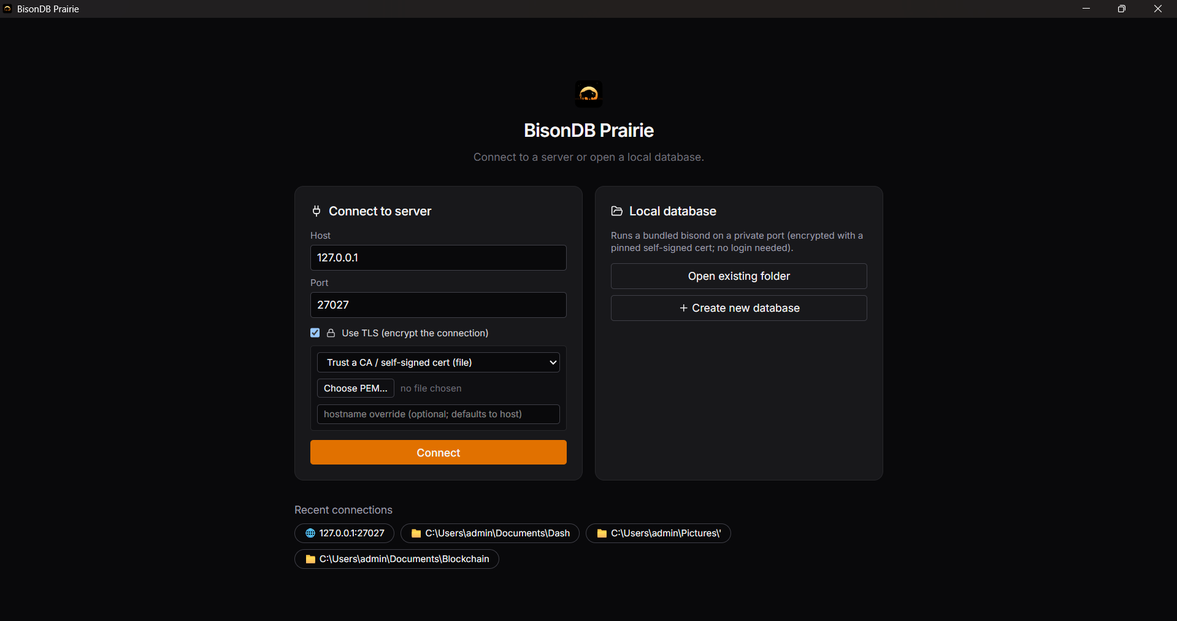Focus the hostname override input field
Image resolution: width=1177 pixels, height=621 pixels.
coord(439,414)
